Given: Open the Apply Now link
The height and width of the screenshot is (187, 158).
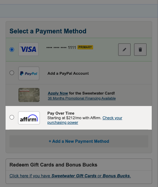Looking at the screenshot, I should point(58,93).
